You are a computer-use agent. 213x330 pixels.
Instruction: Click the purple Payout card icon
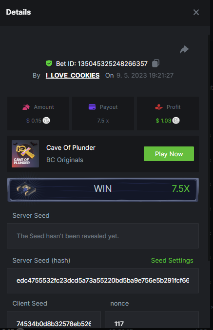pos(92,107)
